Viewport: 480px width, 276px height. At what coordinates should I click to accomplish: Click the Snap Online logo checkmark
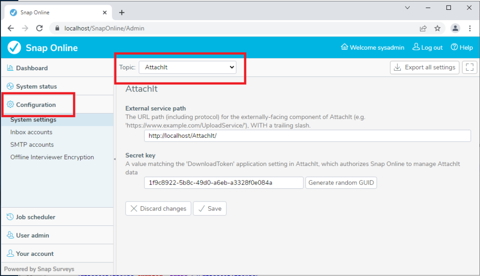(x=13, y=47)
